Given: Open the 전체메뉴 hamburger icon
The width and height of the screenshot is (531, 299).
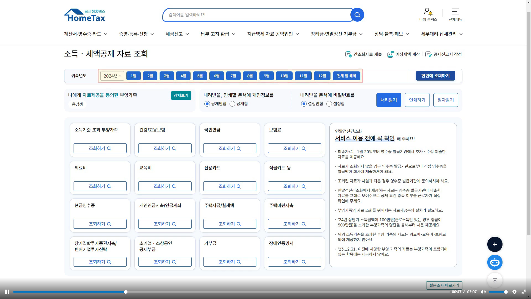Looking at the screenshot, I should click(455, 12).
